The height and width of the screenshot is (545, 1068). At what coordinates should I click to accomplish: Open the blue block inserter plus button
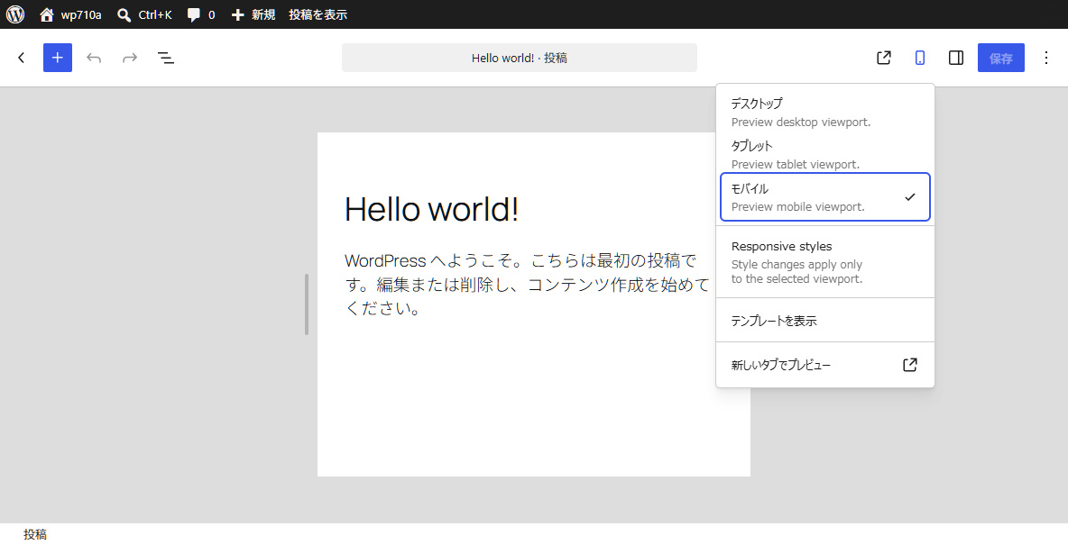[58, 58]
